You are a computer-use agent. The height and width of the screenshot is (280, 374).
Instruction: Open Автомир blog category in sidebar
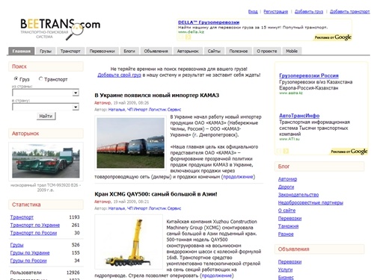point(287,179)
